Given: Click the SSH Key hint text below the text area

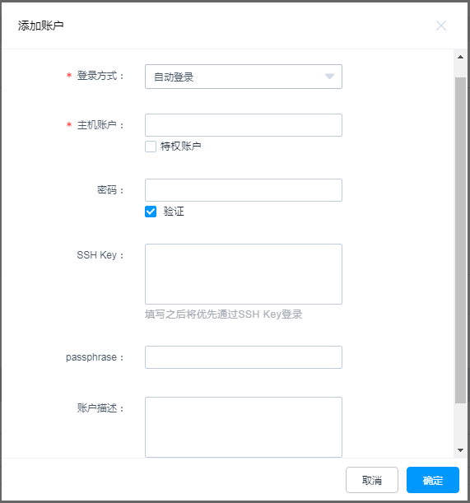Looking at the screenshot, I should pyautogui.click(x=224, y=314).
